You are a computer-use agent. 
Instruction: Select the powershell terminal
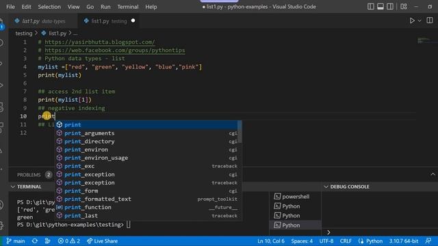295,197
